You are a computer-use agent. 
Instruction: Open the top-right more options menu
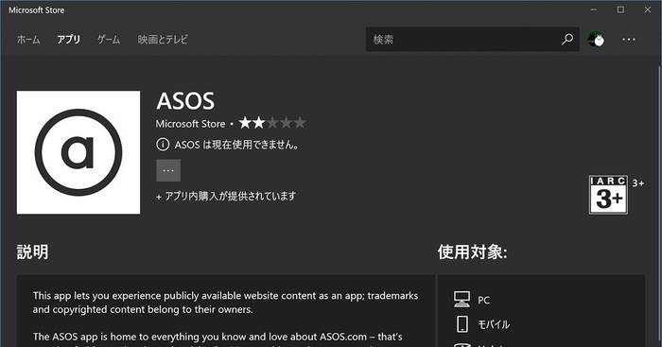629,40
